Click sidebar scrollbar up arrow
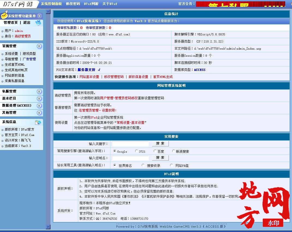 pyautogui.click(x=48, y=12)
